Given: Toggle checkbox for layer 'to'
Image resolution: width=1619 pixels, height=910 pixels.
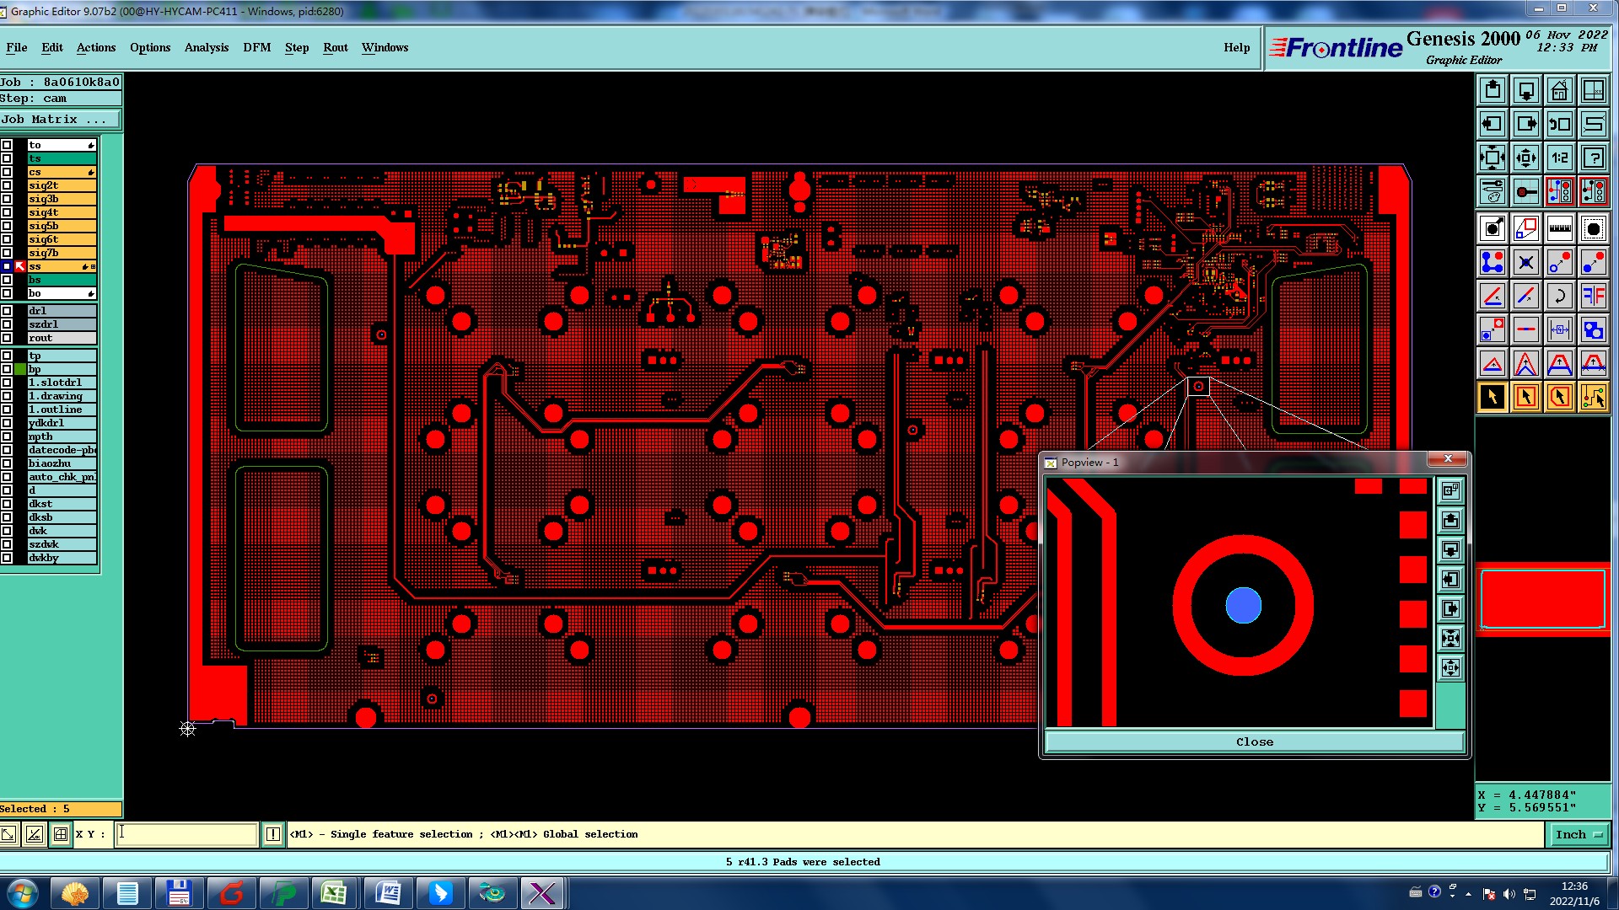Looking at the screenshot, I should click(7, 145).
